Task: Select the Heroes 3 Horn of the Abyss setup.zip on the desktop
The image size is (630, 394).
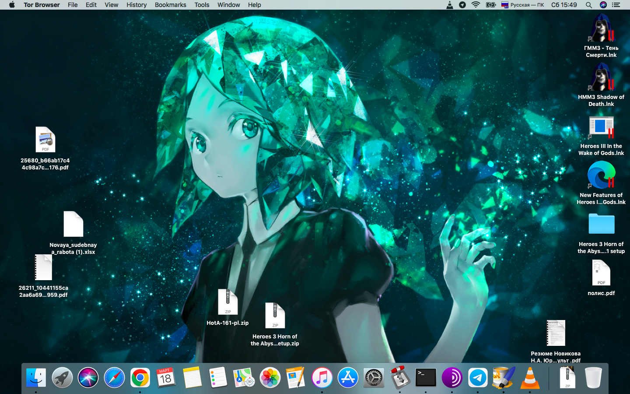Action: [275, 324]
